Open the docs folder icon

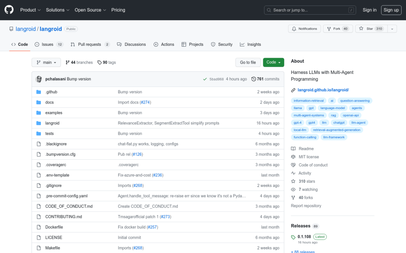[38, 102]
